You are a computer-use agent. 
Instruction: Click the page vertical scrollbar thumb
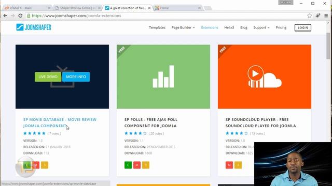(x=328, y=45)
